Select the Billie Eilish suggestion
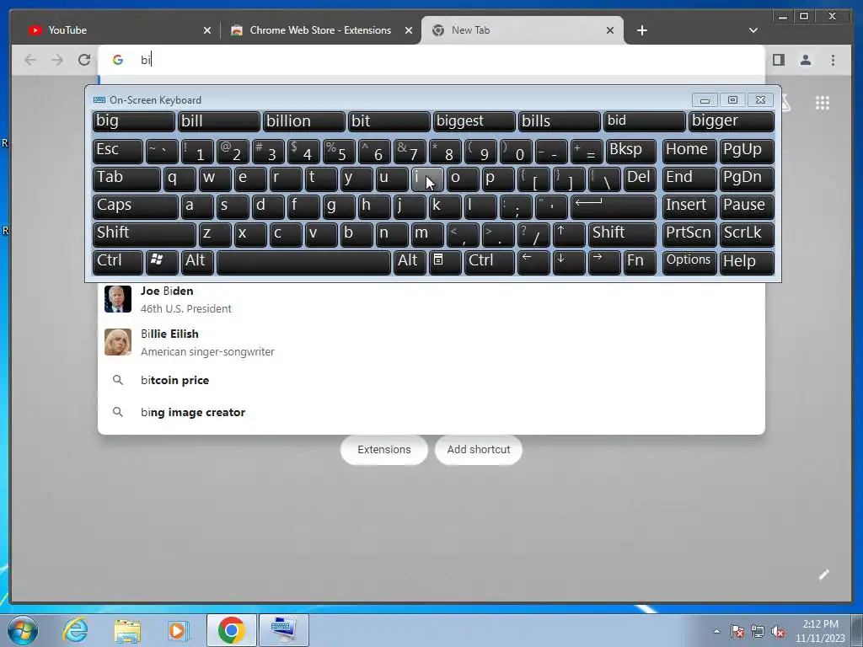 coord(431,342)
